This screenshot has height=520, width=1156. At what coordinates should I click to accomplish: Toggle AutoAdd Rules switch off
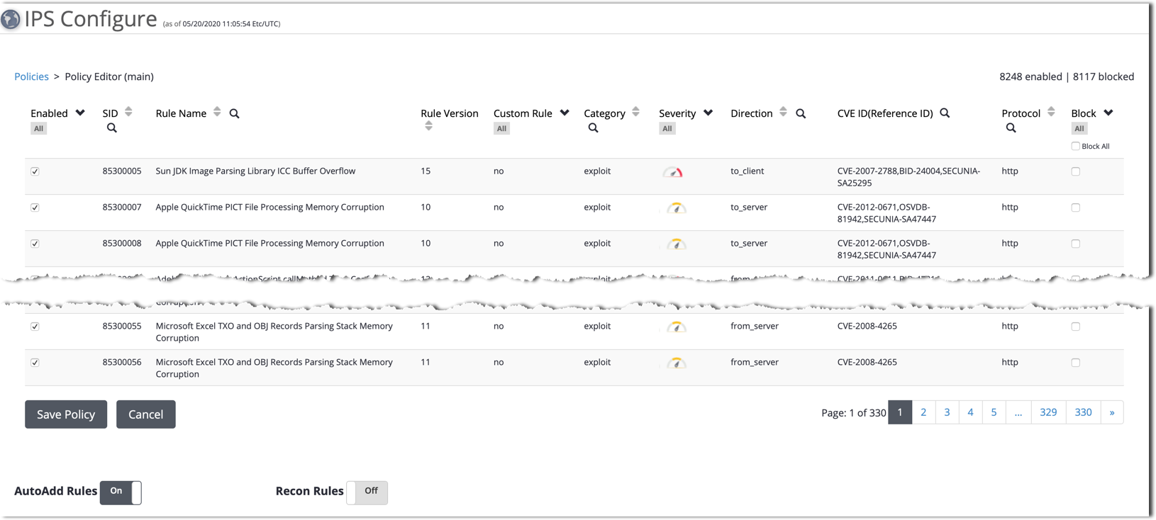(x=121, y=492)
